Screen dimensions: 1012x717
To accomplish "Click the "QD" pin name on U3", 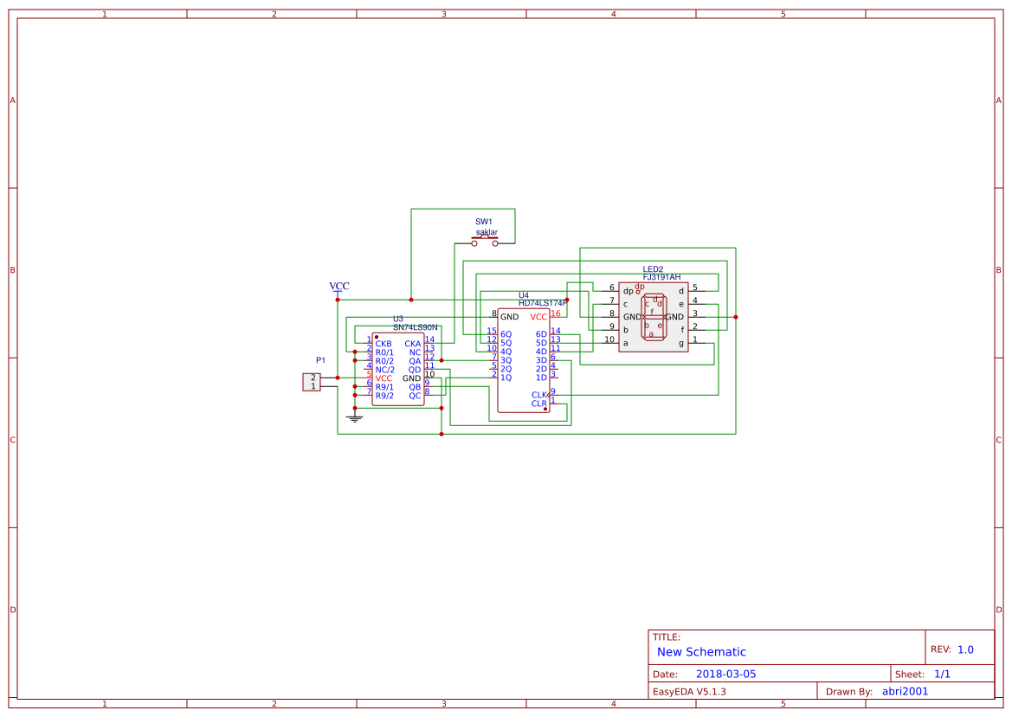I will tap(415, 370).
